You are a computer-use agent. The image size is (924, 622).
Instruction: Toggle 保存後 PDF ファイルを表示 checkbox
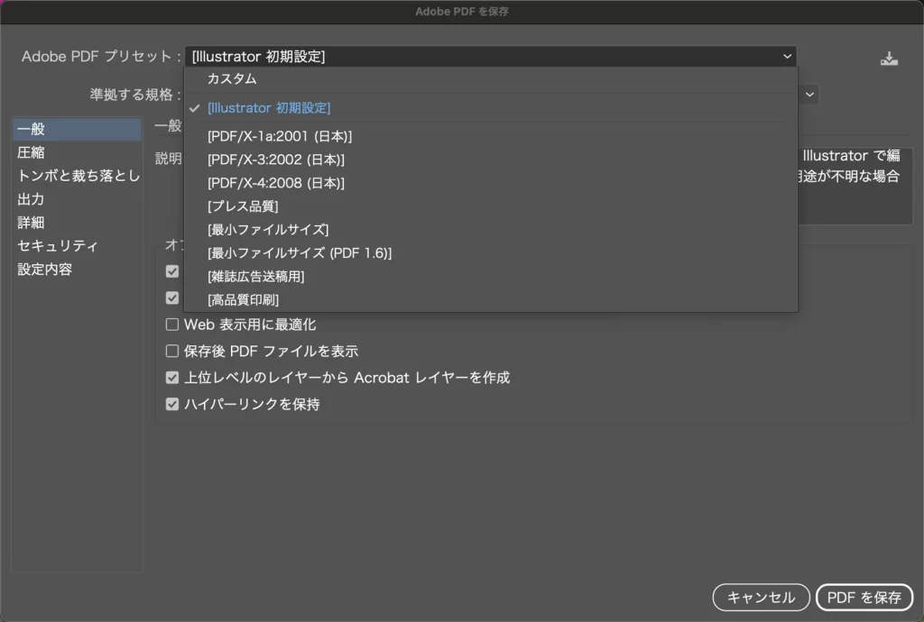point(172,352)
